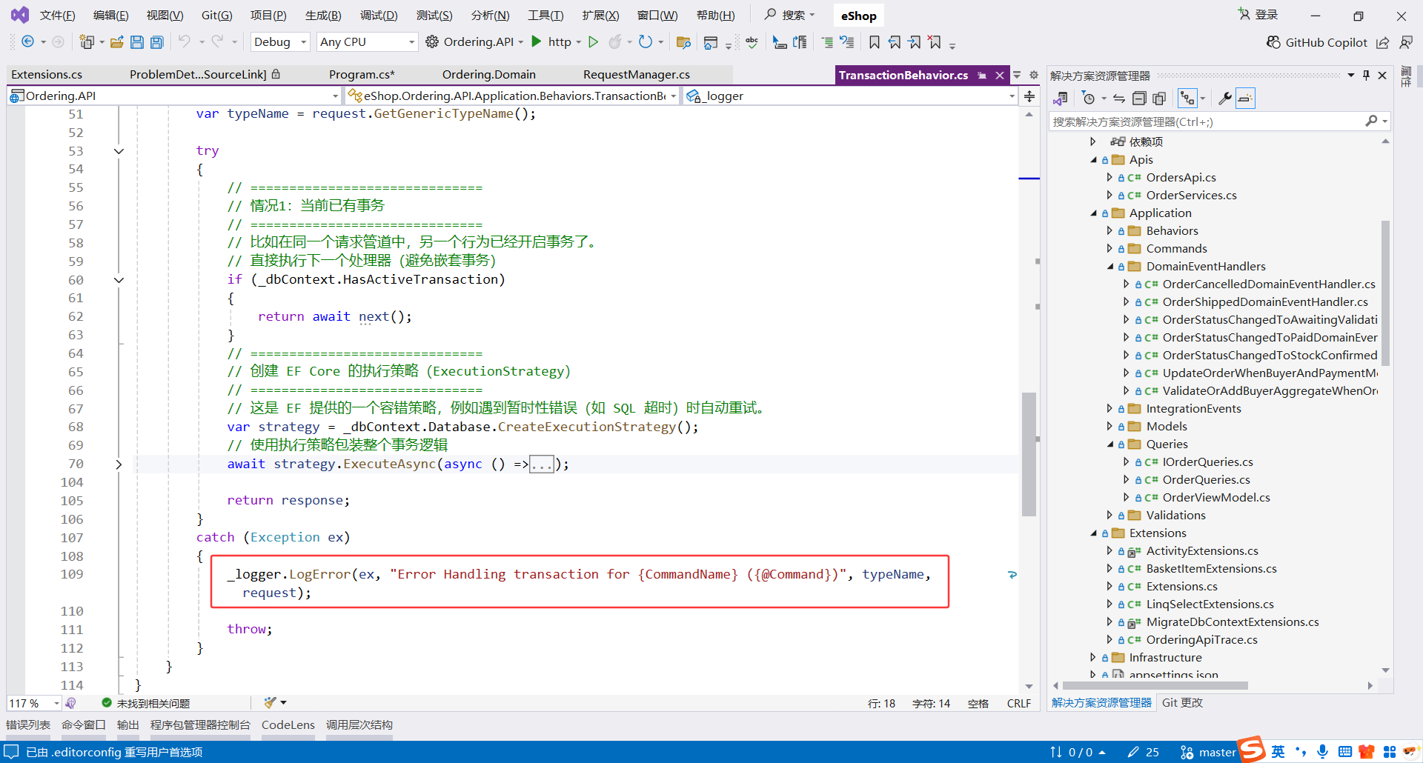
Task: Click the Sync with Active Document icon
Action: pos(1118,98)
